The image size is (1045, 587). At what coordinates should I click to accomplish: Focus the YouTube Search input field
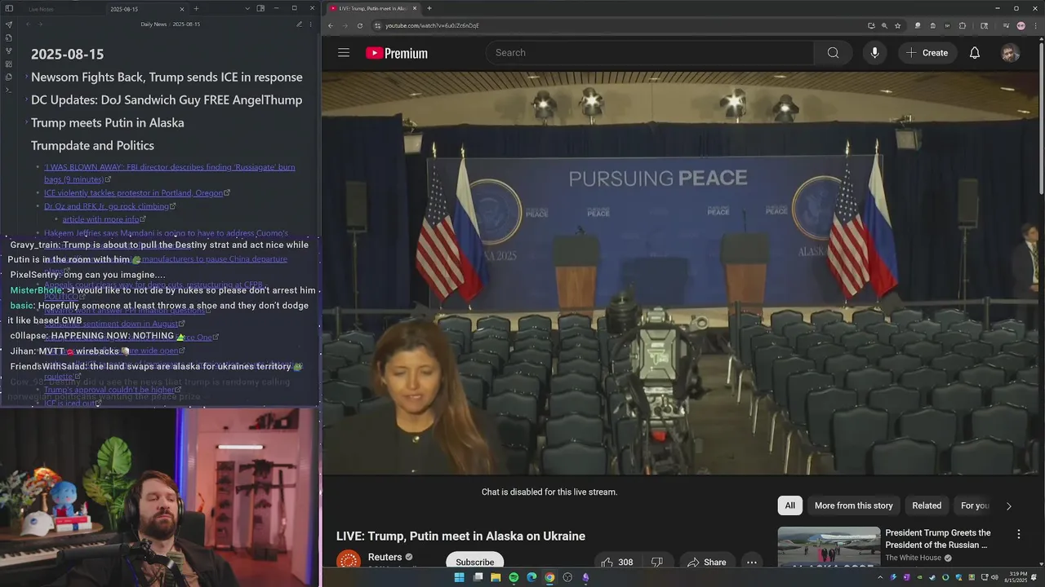click(x=650, y=53)
